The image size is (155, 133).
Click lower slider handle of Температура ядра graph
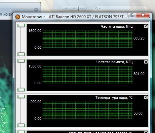coord(21,125)
